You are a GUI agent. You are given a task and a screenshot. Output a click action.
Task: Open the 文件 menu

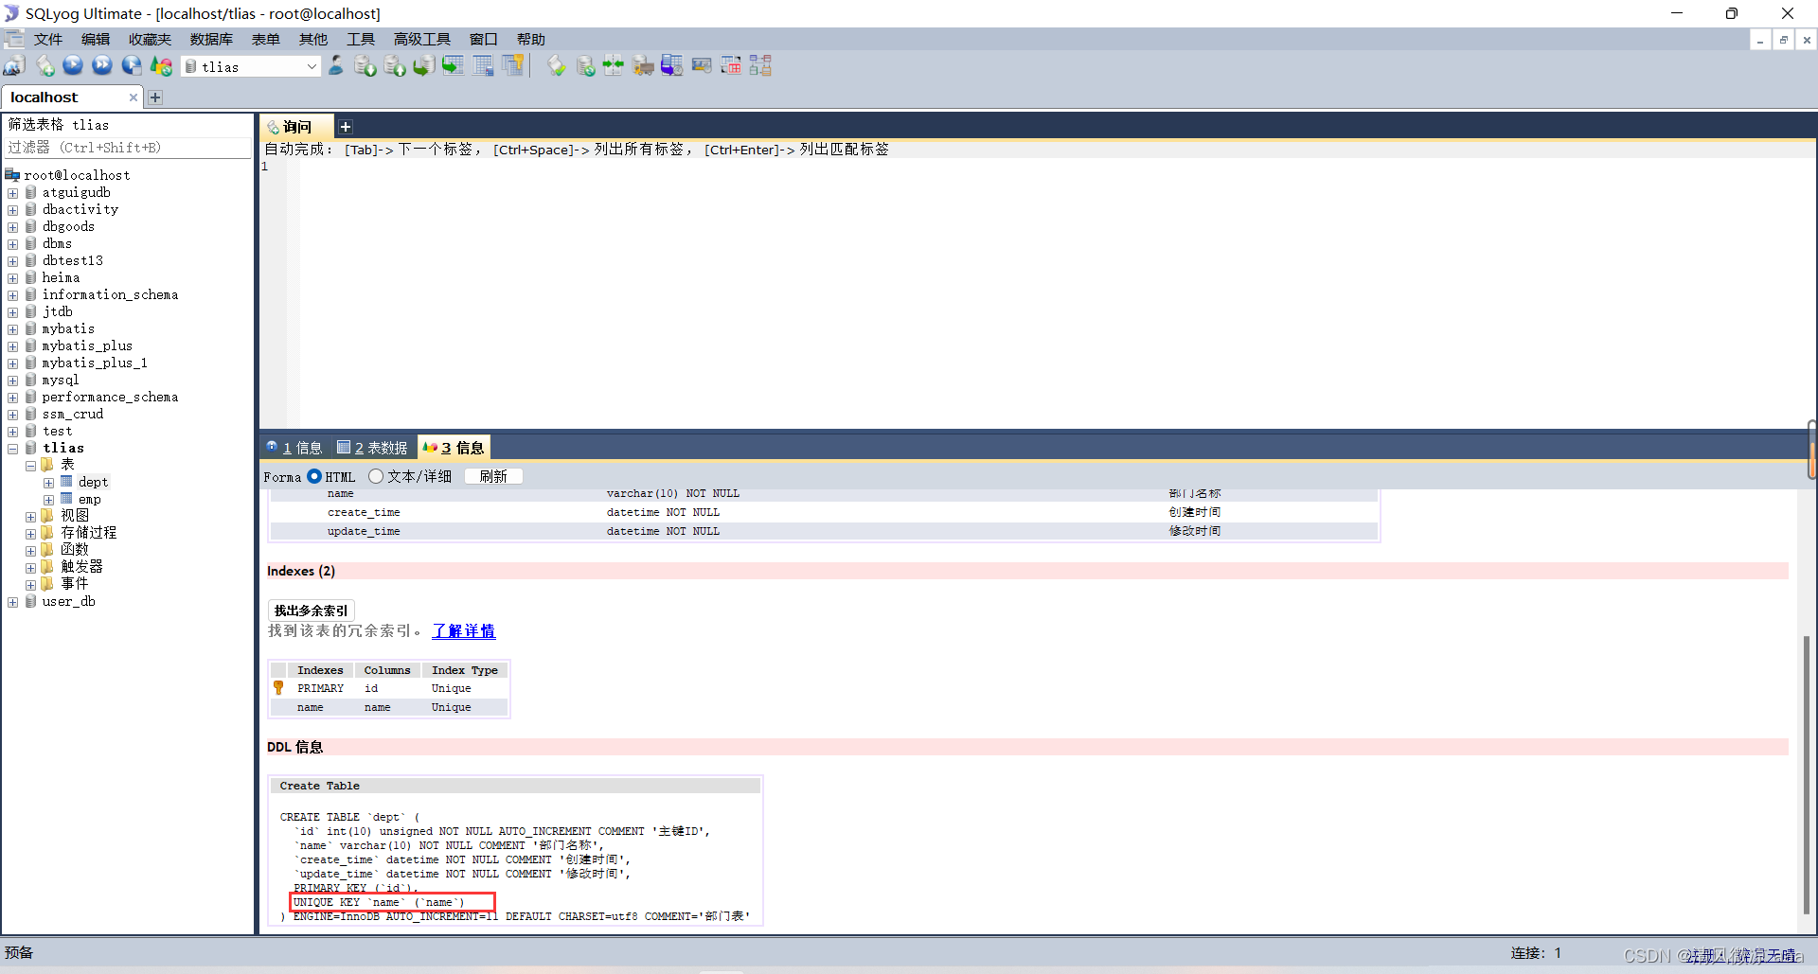tap(48, 39)
